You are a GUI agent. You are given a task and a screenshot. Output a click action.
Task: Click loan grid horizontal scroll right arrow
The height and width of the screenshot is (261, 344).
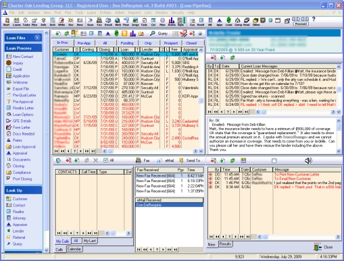(195, 151)
